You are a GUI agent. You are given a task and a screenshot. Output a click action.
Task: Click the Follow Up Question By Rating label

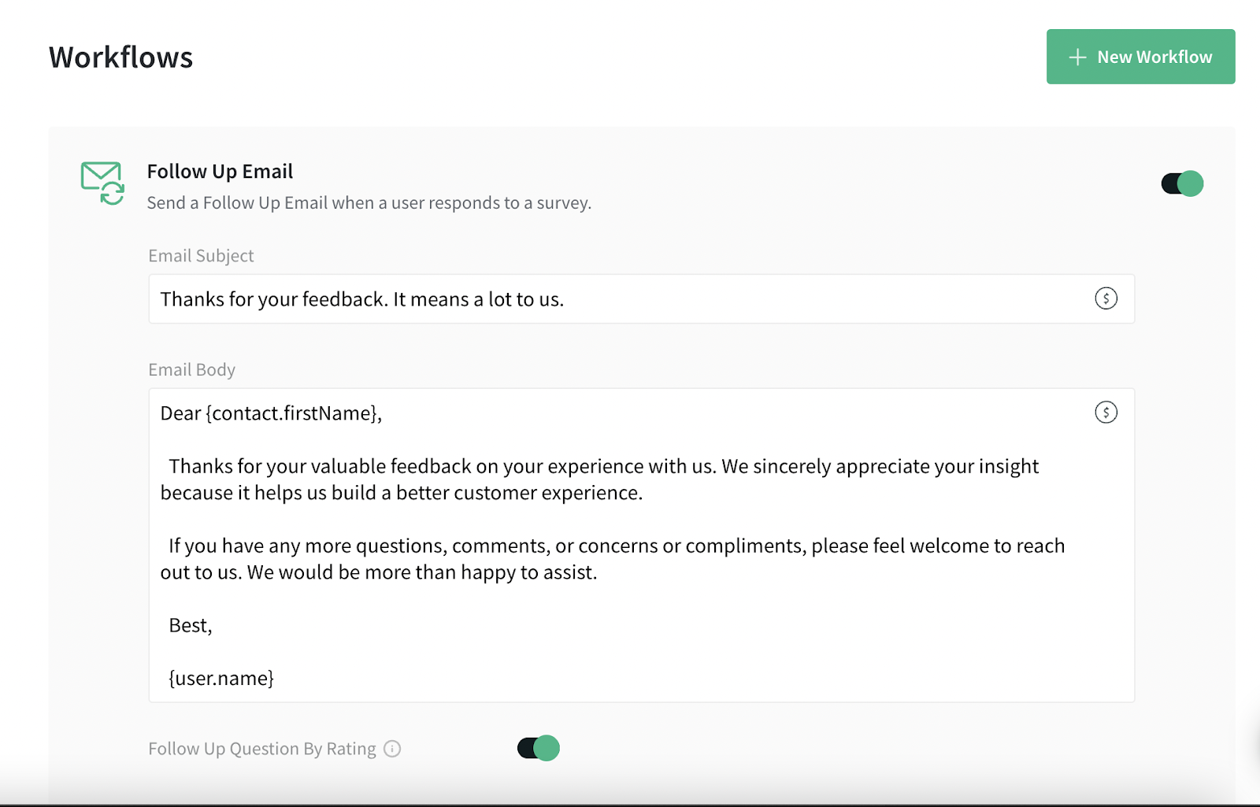click(x=261, y=749)
